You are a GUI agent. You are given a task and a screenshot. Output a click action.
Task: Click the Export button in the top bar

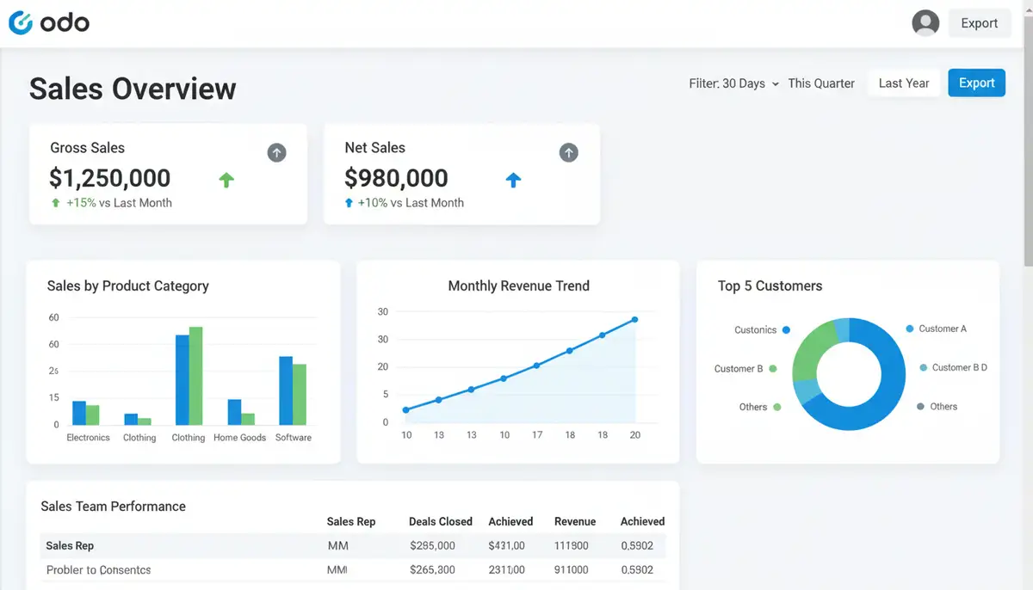pyautogui.click(x=980, y=23)
